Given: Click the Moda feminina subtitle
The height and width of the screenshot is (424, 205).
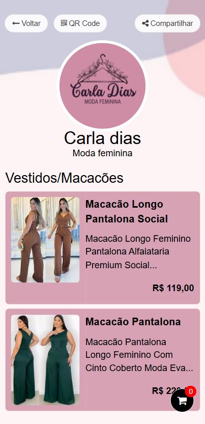Looking at the screenshot, I should [102, 153].
